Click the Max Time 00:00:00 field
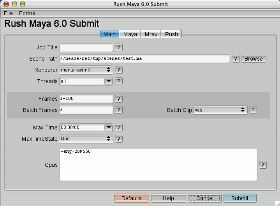 click(x=82, y=127)
